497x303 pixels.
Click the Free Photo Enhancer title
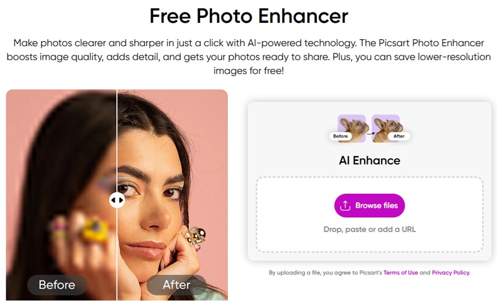click(249, 16)
